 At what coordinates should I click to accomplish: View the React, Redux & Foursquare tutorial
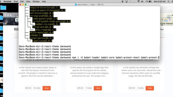(x=98, y=88)
